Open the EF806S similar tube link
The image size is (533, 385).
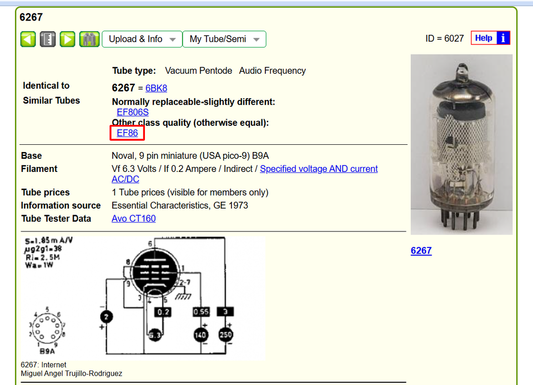[133, 113]
